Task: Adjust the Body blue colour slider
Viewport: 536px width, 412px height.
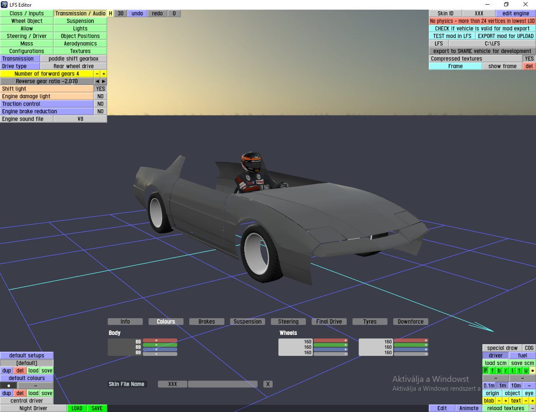Action: (160, 350)
